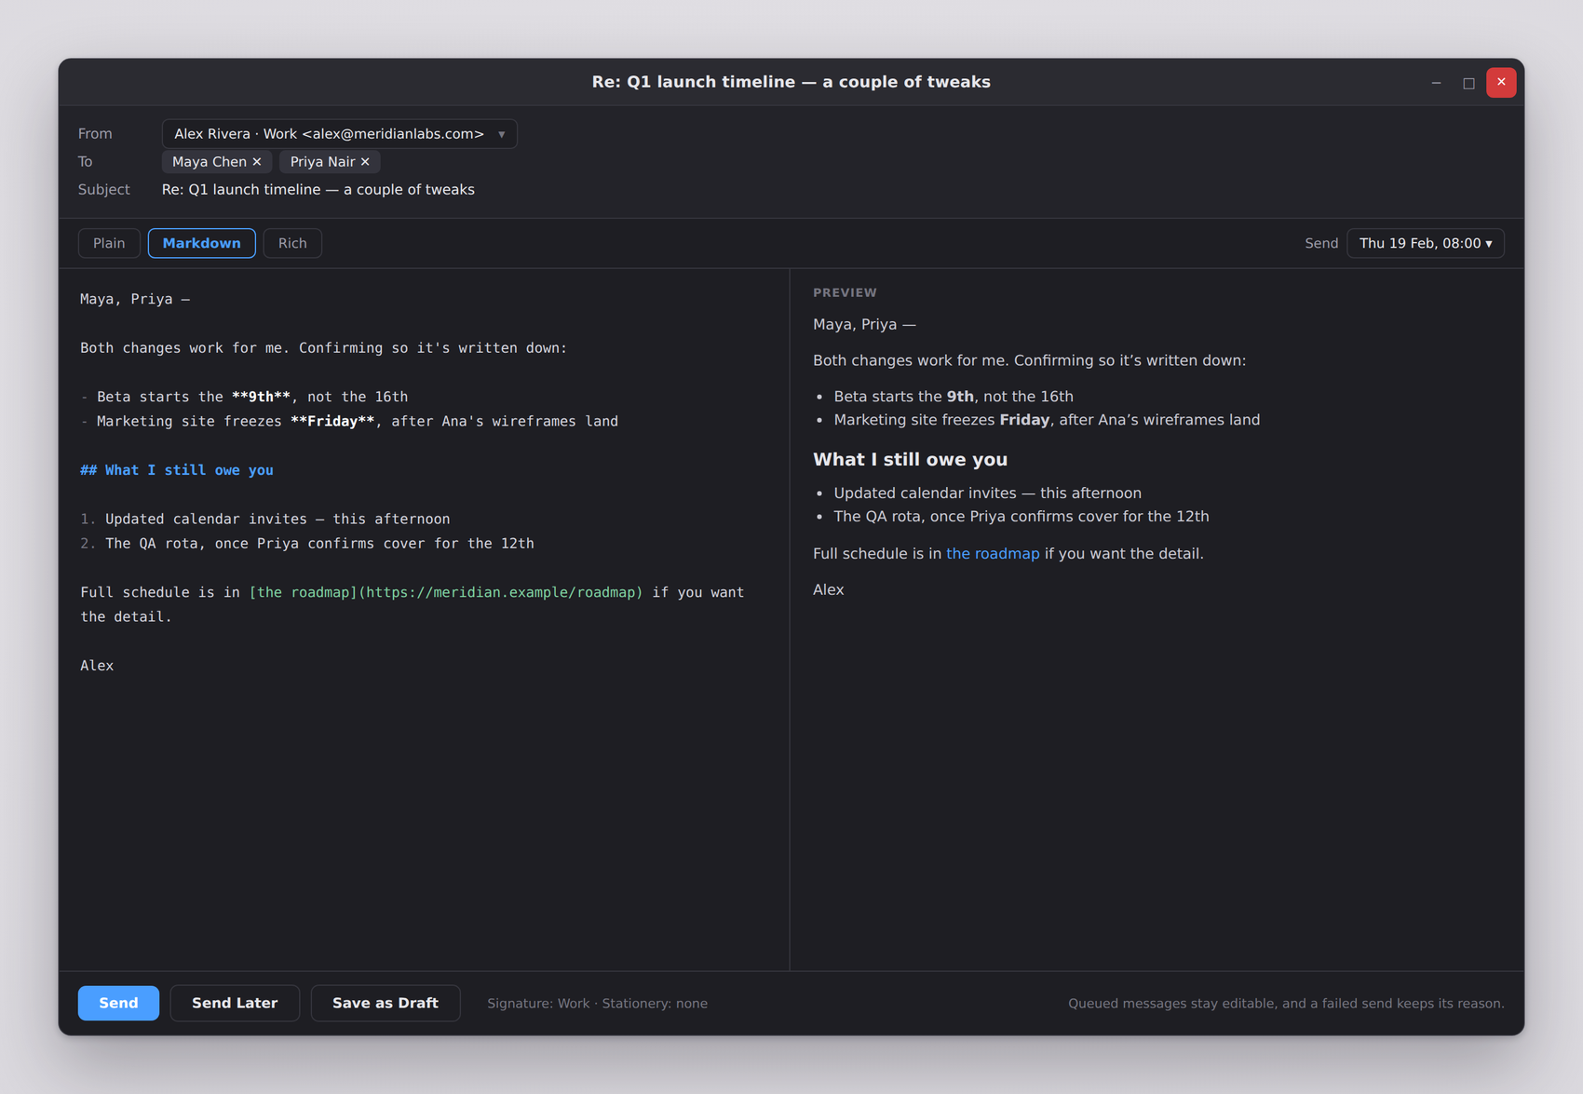Click the PREVIEW heading label

(x=845, y=292)
